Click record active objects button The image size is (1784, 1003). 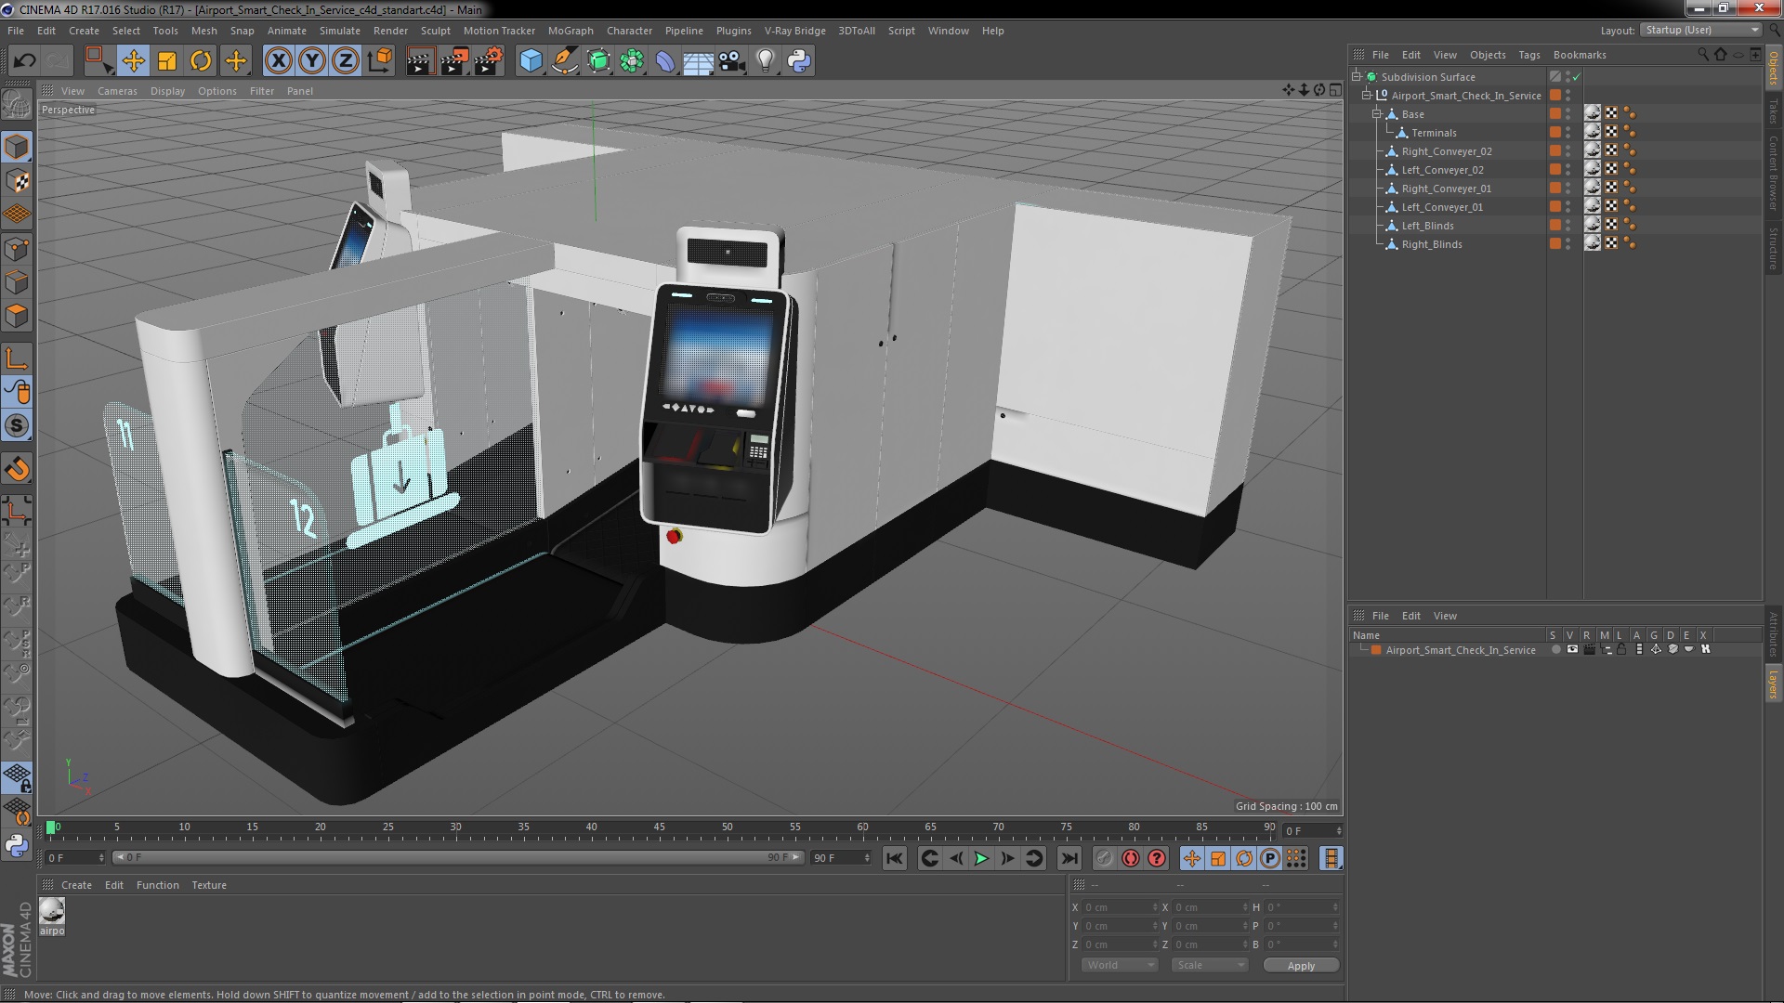tap(1104, 859)
